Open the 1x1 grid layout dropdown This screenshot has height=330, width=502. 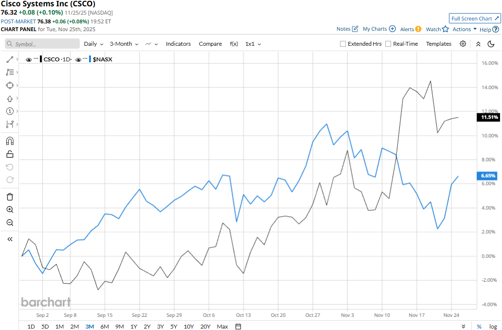click(x=253, y=44)
